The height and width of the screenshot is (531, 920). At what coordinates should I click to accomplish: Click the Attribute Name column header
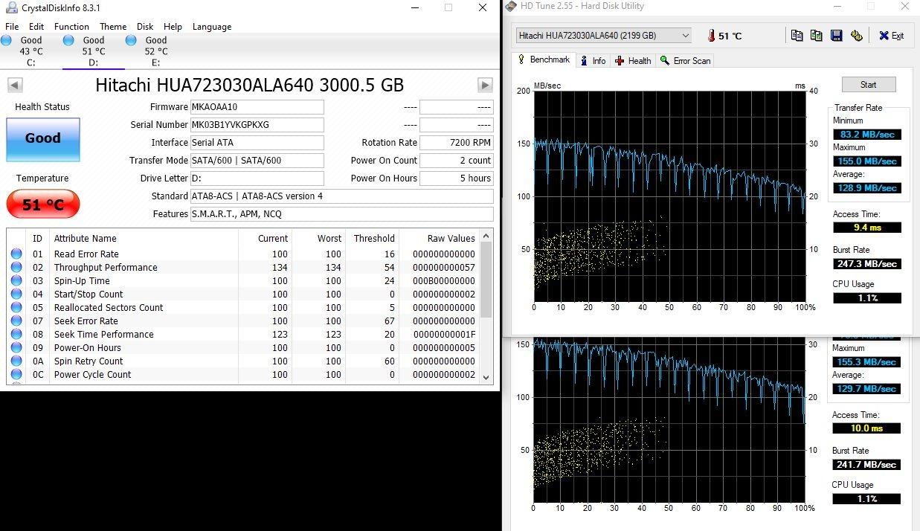(144, 239)
